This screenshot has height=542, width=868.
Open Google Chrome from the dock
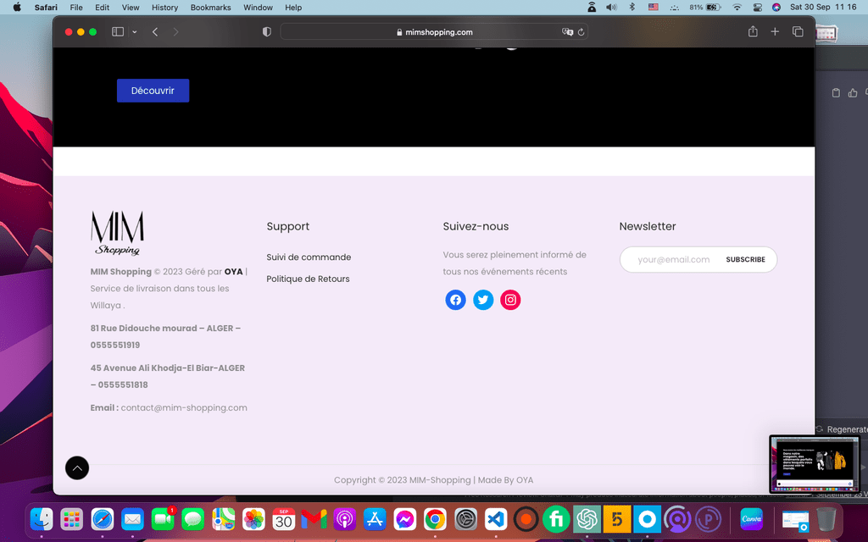[x=435, y=519]
